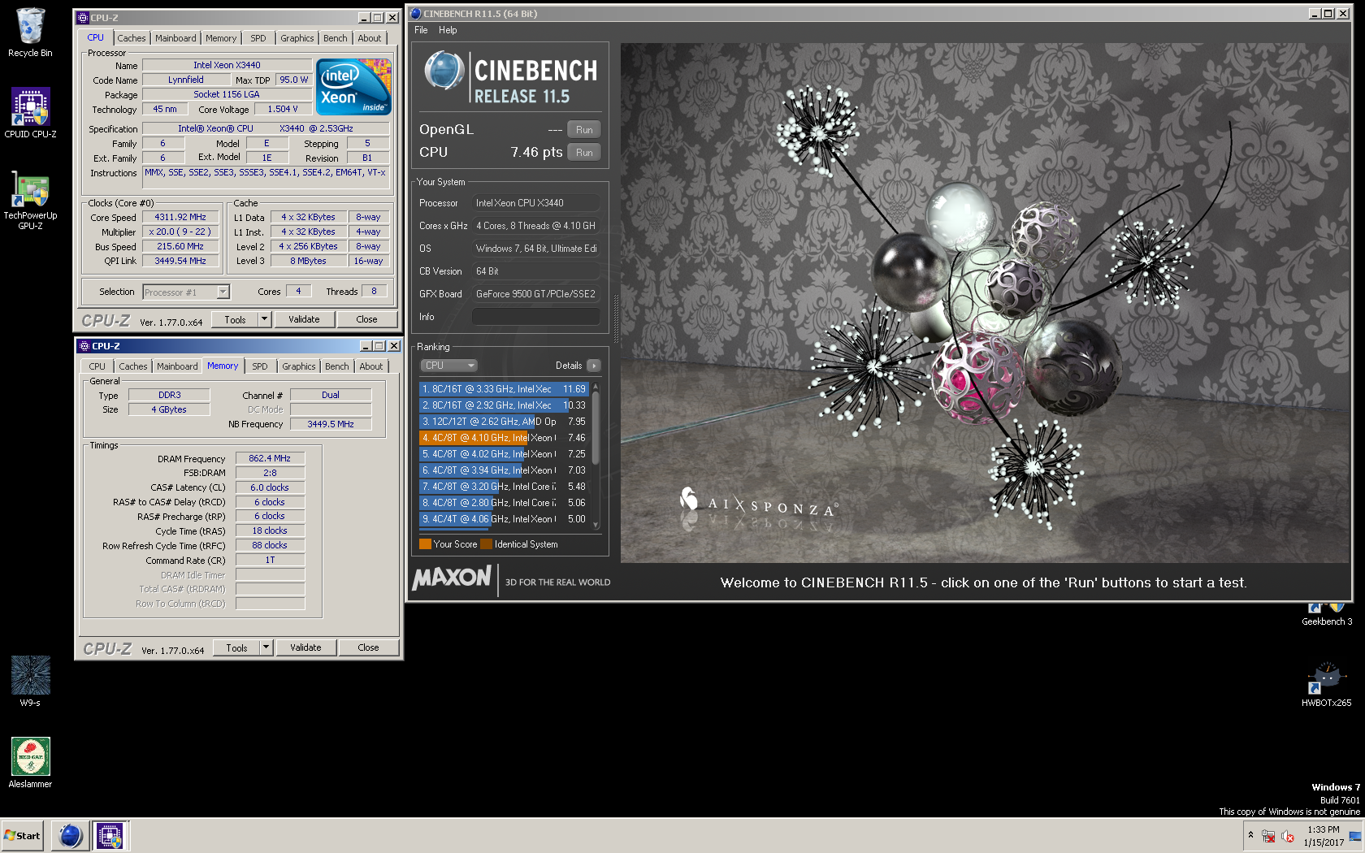Switch to Caches tab in the top CPU-Z window
Viewport: 1365px width, 853px height.
131,38
